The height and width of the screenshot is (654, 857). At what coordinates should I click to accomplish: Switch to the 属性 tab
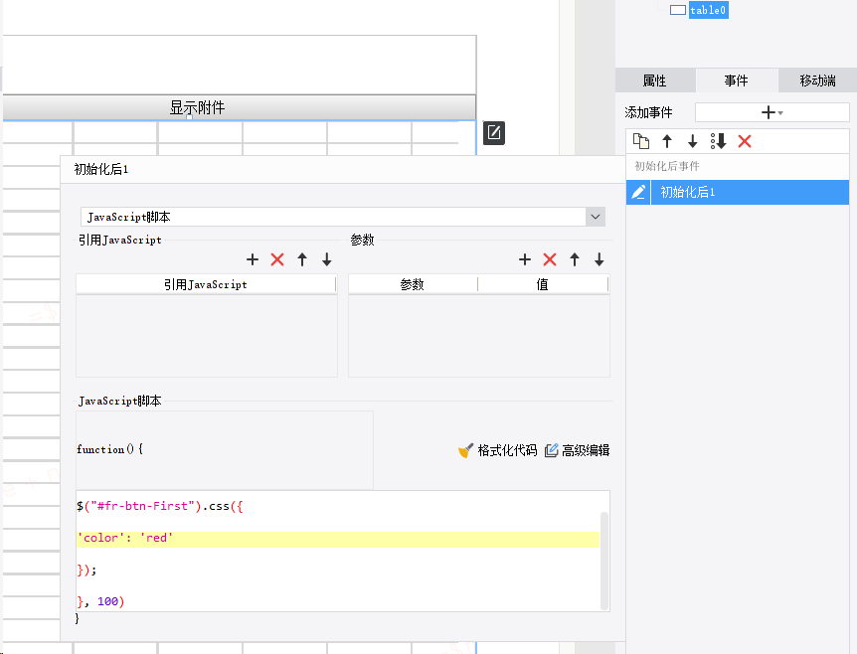point(655,81)
